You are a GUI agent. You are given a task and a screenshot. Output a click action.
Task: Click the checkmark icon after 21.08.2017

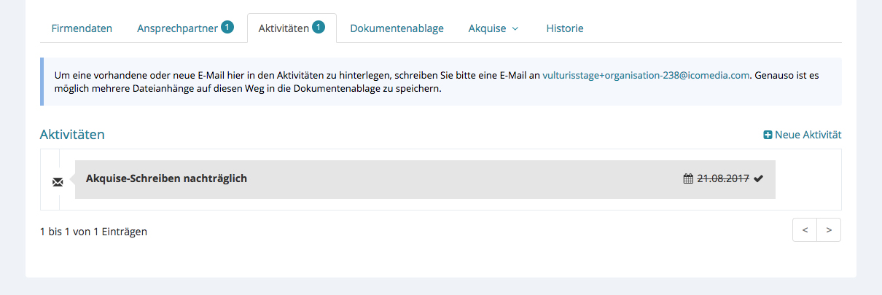(x=759, y=178)
